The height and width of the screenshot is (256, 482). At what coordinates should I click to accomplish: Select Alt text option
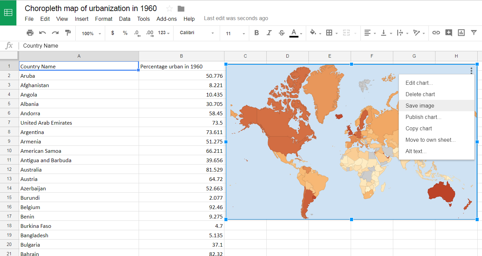pyautogui.click(x=436, y=151)
